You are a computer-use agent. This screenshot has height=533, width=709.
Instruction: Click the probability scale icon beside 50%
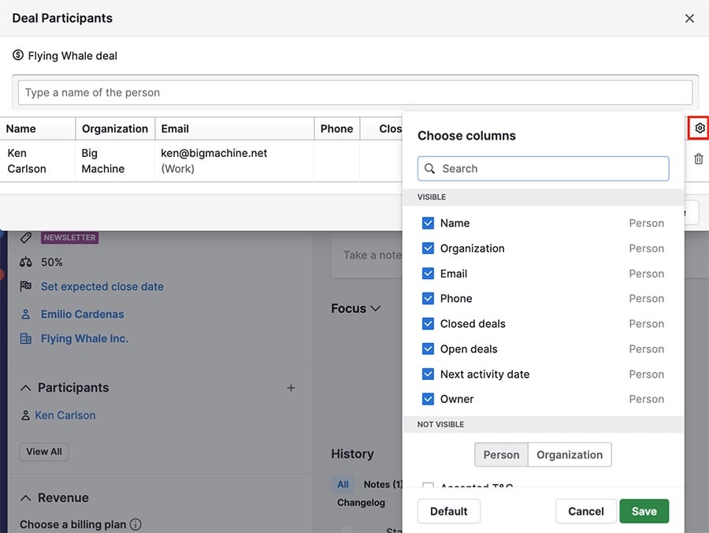26,262
